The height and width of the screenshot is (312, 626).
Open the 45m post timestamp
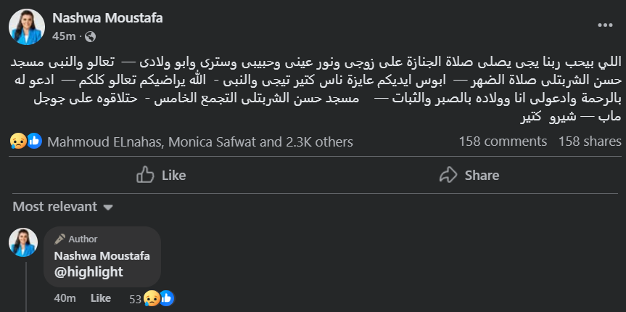point(64,36)
